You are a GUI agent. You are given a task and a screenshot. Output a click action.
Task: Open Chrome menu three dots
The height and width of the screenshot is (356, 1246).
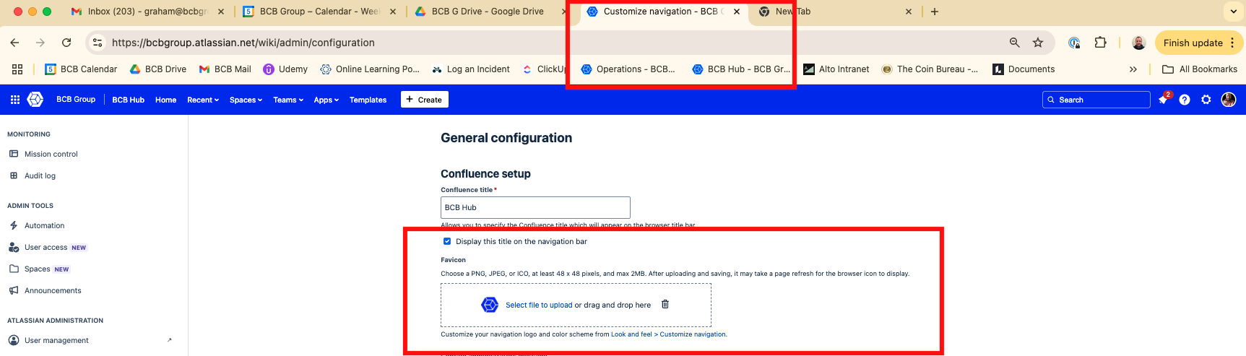1233,43
